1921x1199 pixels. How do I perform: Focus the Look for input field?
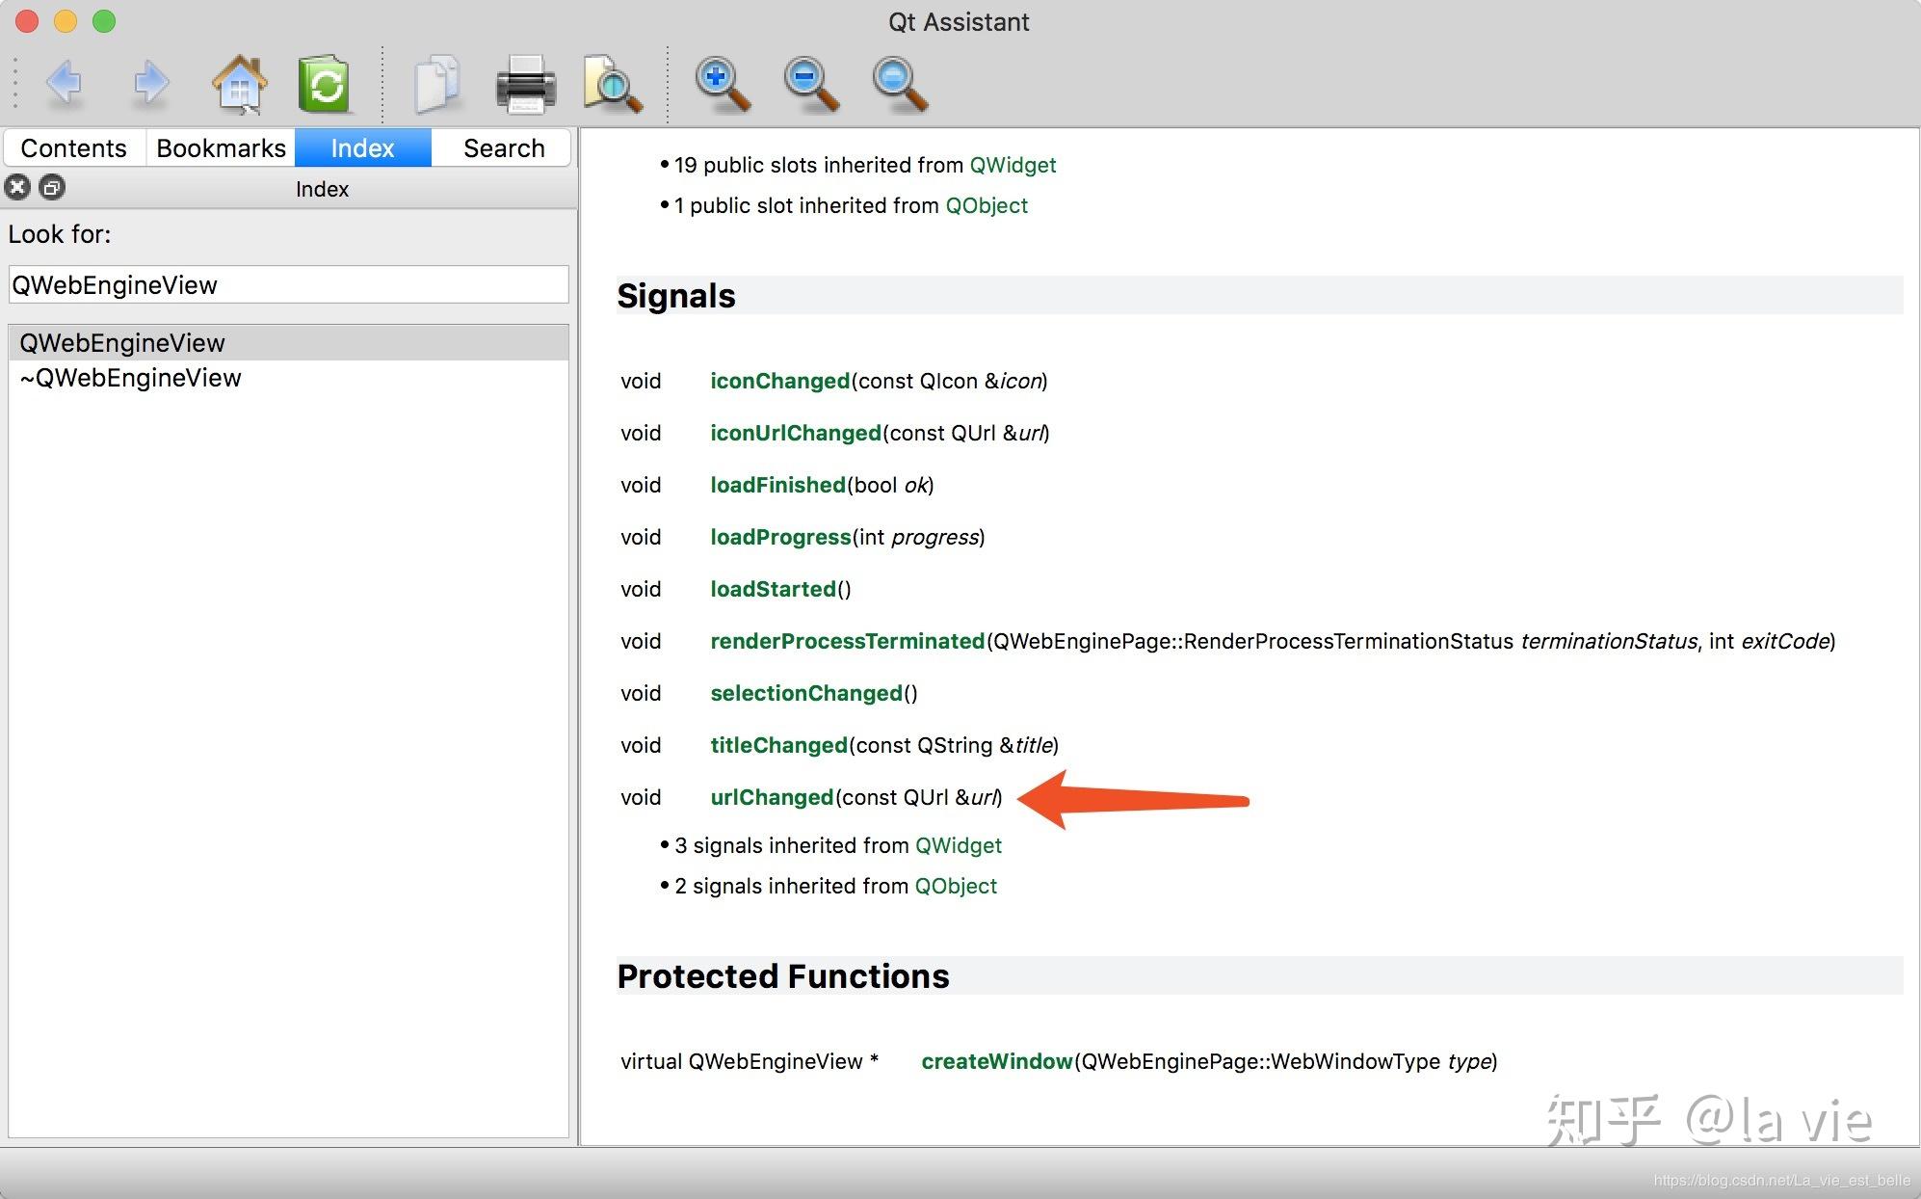point(288,285)
